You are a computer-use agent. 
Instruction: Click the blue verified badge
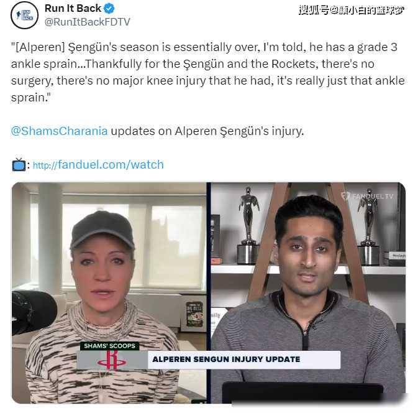click(109, 9)
